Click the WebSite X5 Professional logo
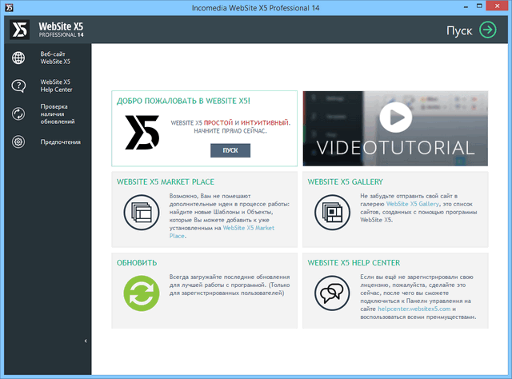This screenshot has width=512, height=379. (x=46, y=30)
